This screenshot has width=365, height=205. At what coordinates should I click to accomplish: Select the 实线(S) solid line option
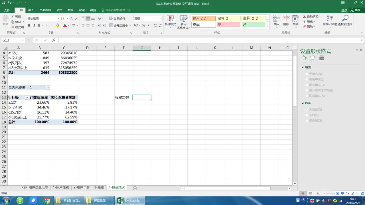click(x=312, y=115)
